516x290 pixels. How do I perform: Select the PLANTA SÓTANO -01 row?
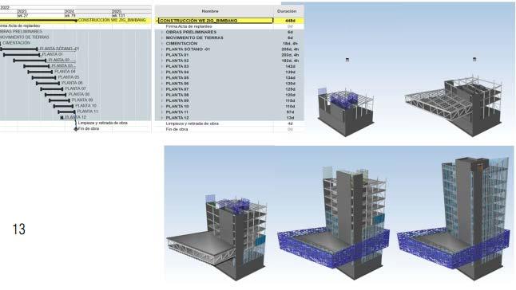coord(229,49)
